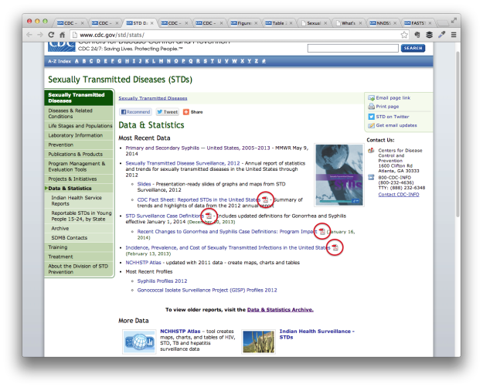483x388 pixels.
Task: Open the PDF icon after Incidence, Prevalence, and Cost
Action: click(x=335, y=247)
